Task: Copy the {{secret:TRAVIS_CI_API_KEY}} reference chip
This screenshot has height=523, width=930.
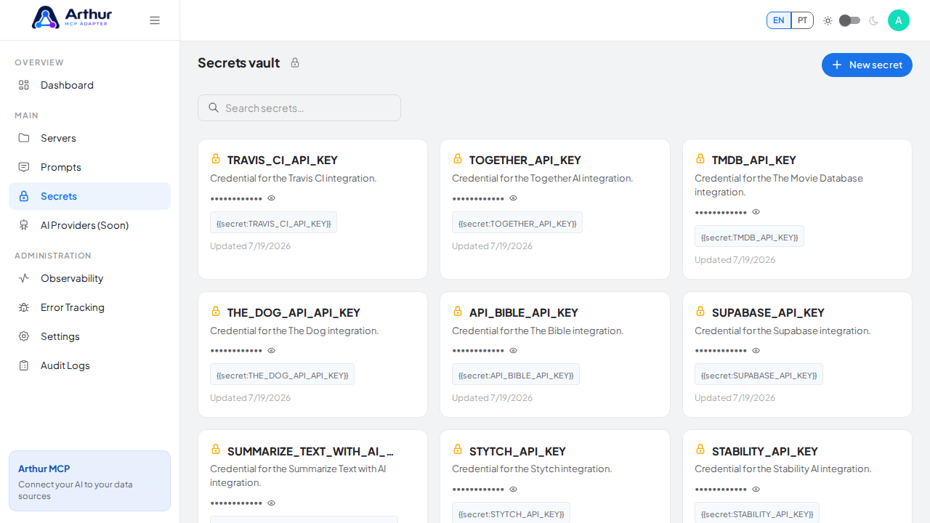Action: [x=273, y=222]
